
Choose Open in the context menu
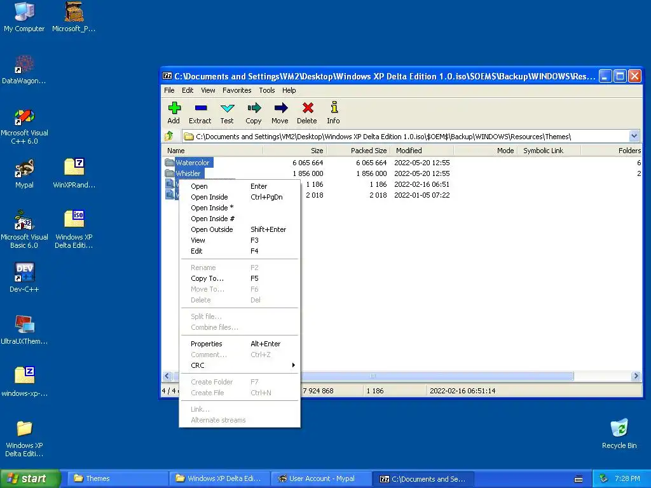pos(240,186)
